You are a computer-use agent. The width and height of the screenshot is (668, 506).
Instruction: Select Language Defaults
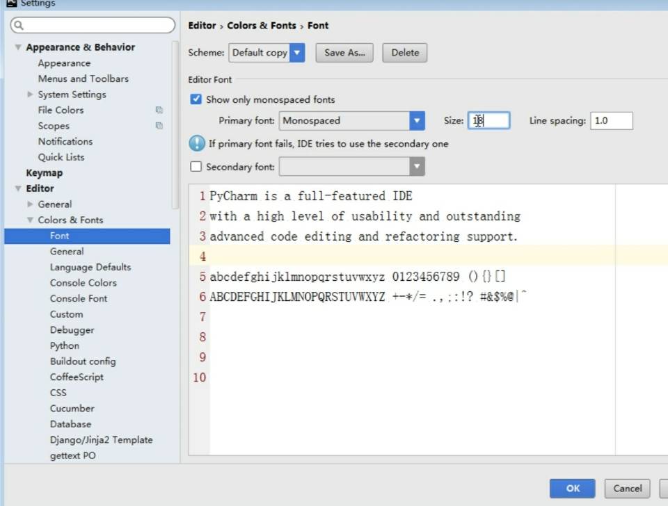tap(90, 268)
